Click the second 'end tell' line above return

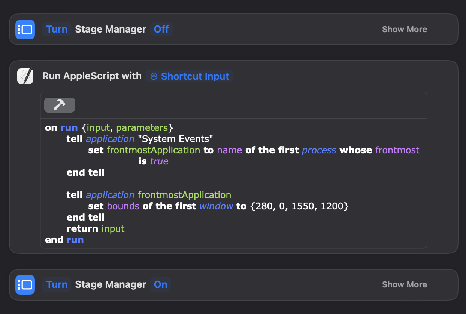coord(85,218)
